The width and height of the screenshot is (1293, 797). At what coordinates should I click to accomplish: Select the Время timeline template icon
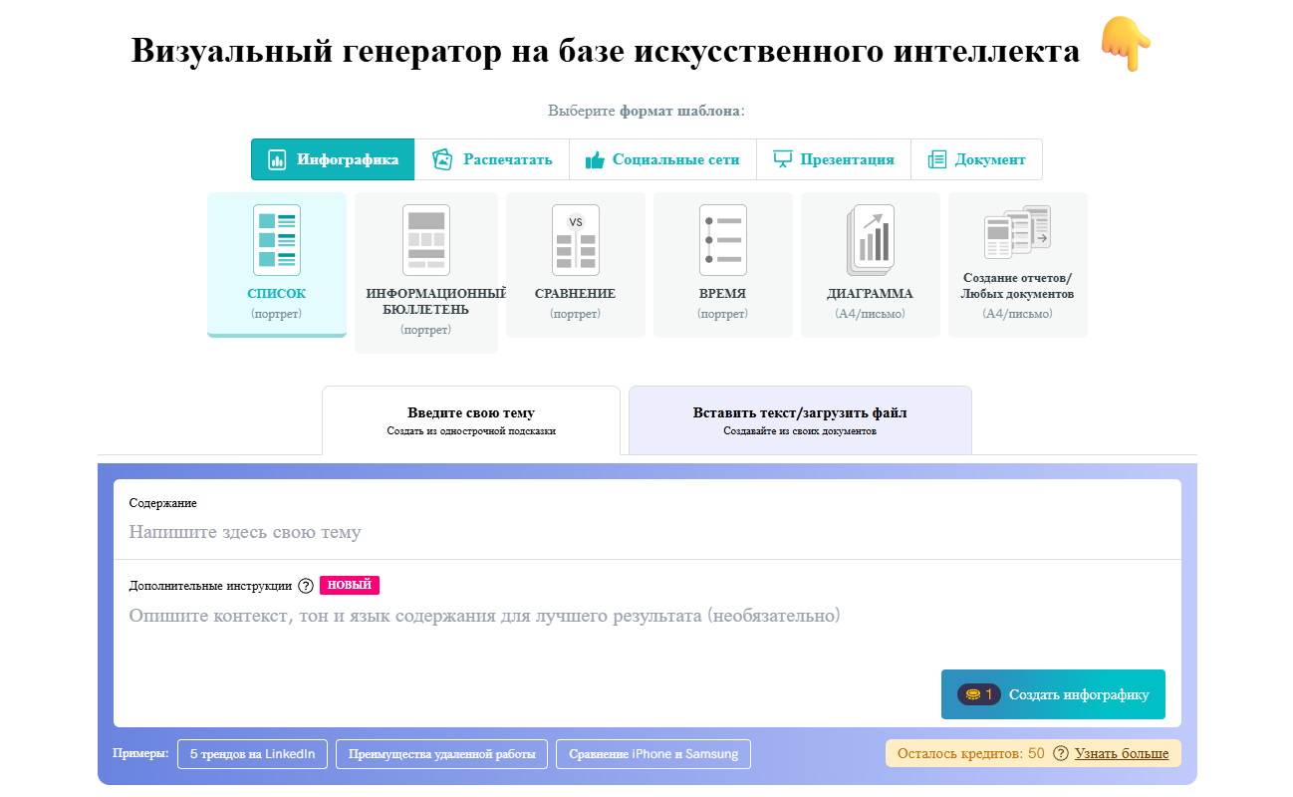(x=722, y=240)
